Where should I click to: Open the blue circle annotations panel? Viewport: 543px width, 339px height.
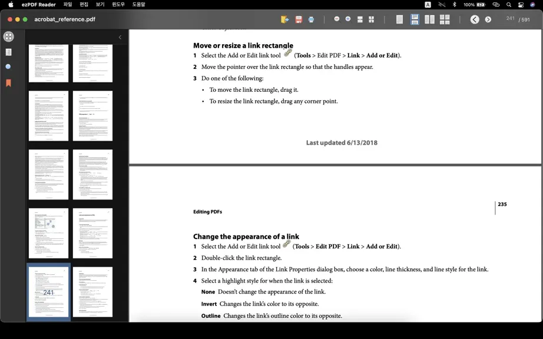(8, 67)
